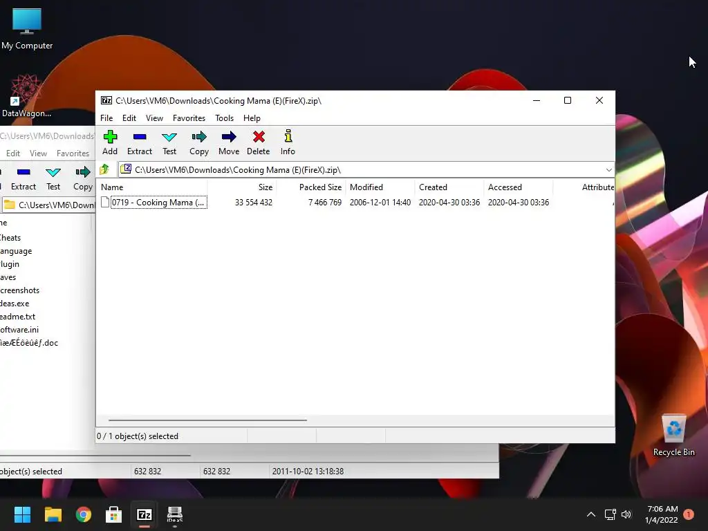
Task: Open the Edit menu in front window
Action: coord(129,118)
